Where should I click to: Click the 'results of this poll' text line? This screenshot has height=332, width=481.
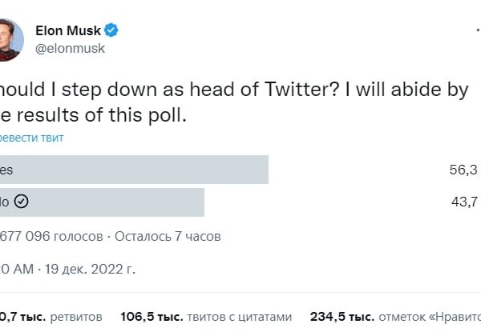(x=96, y=114)
